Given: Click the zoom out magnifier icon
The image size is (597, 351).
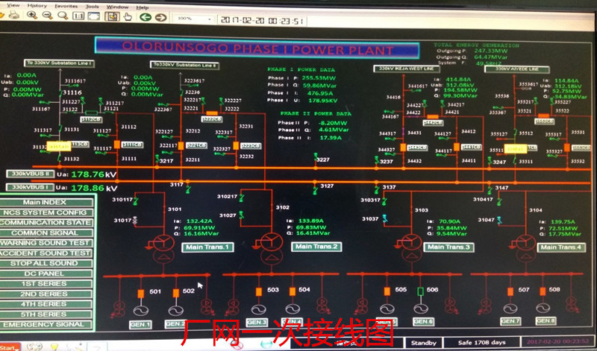Looking at the screenshot, I should pyautogui.click(x=47, y=15).
